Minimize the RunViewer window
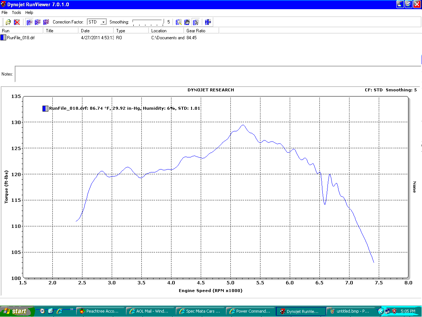The width and height of the screenshot is (422, 317). click(400, 4)
